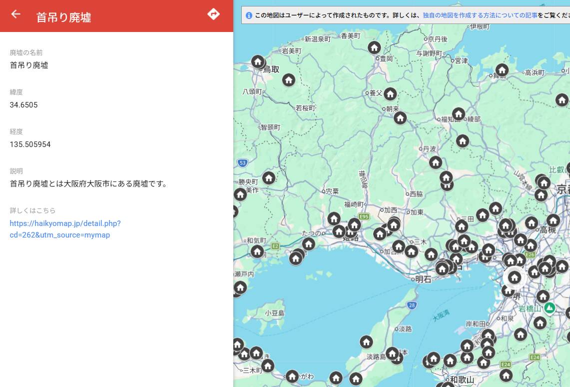
Task: Click the 和歌山 city label on the map
Action: (462, 380)
